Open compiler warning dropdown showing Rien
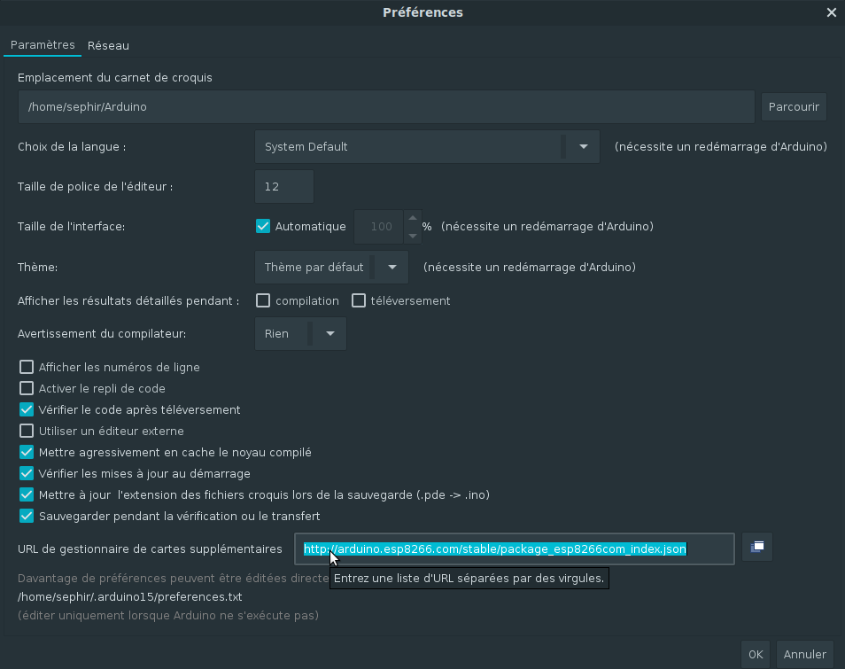 coord(329,334)
